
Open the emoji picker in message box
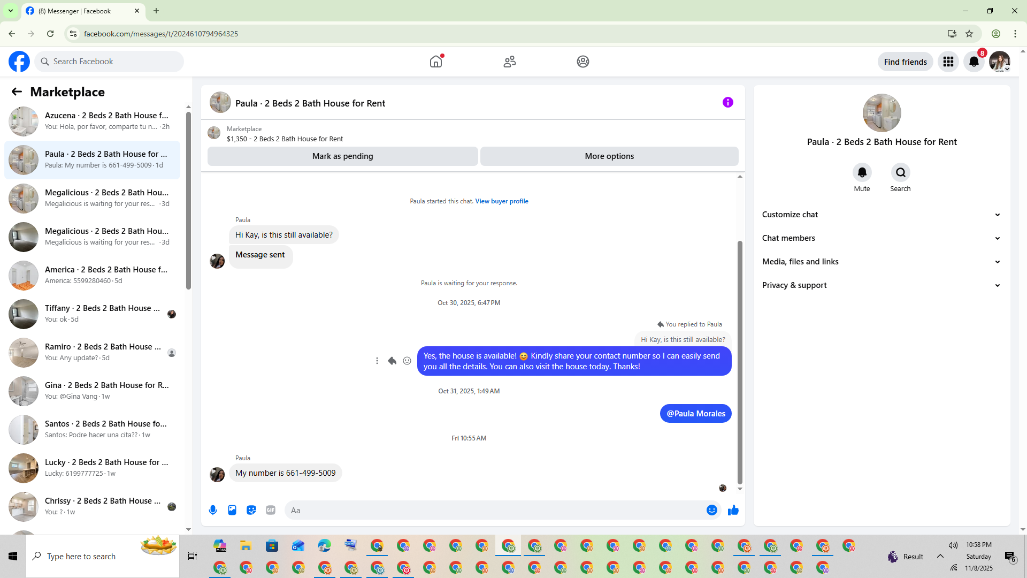[x=711, y=510]
